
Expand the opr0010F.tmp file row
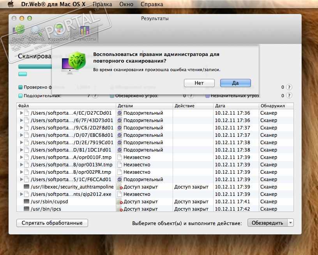[21, 157]
